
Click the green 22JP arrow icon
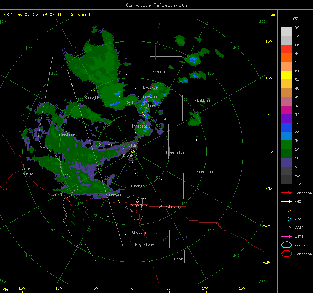tap(287, 228)
